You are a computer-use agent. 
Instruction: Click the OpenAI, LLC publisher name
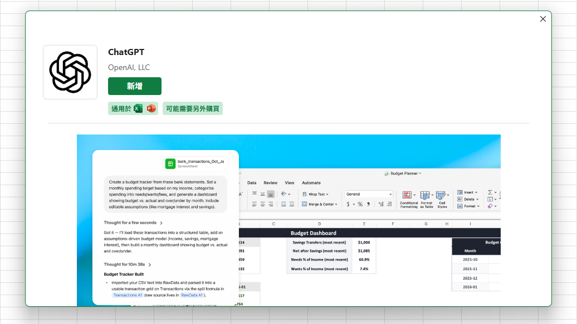[129, 68]
